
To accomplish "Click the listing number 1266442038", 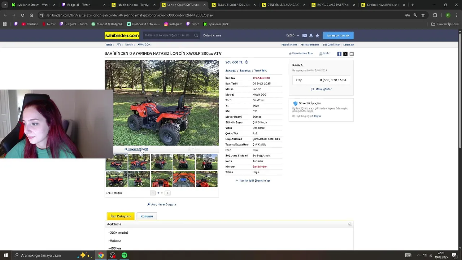I will (261, 78).
